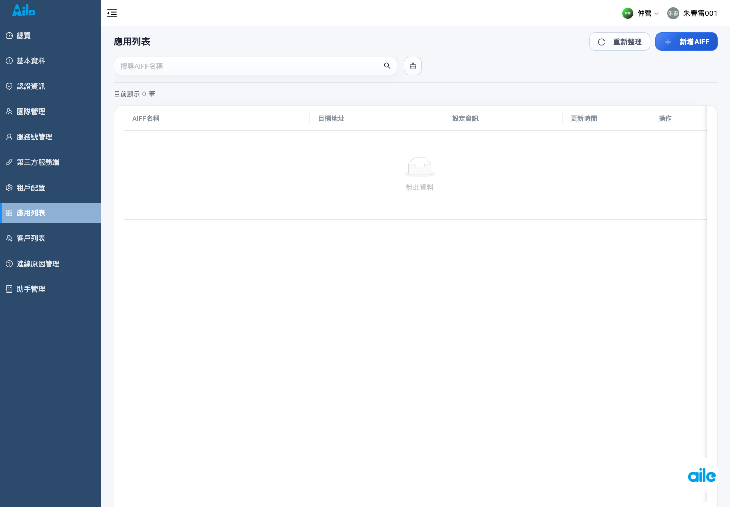
Task: Collapse the sidebar with the menu fold icon
Action: [112, 13]
